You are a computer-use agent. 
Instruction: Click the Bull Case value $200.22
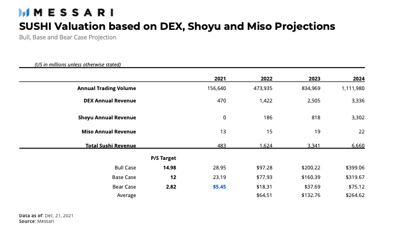pos(311,168)
